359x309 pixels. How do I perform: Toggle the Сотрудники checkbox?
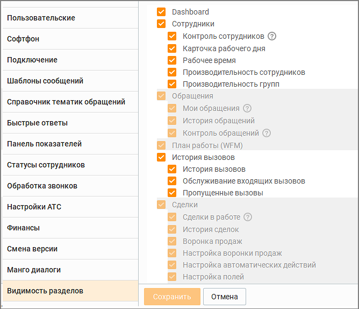pyautogui.click(x=161, y=24)
